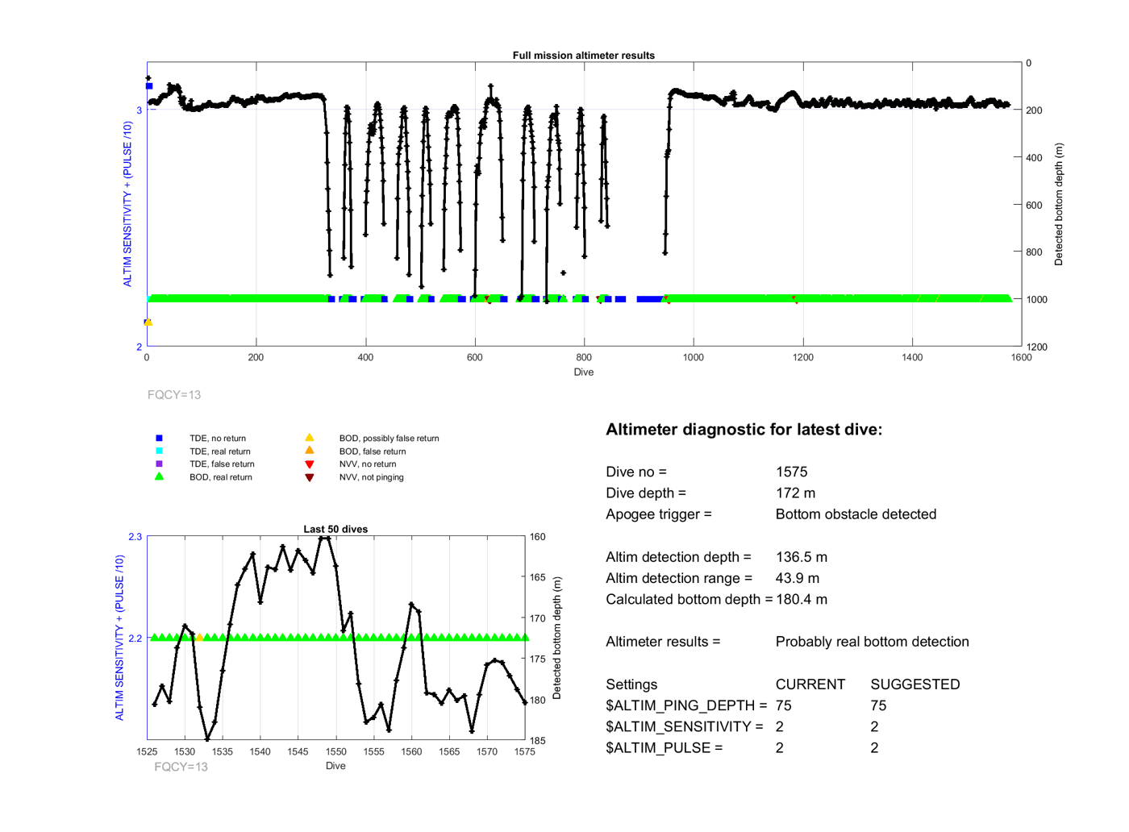Viewport: 1129px width, 832px height.
Task: Click the 'Last 50 dives' plot title
Action: point(335,530)
